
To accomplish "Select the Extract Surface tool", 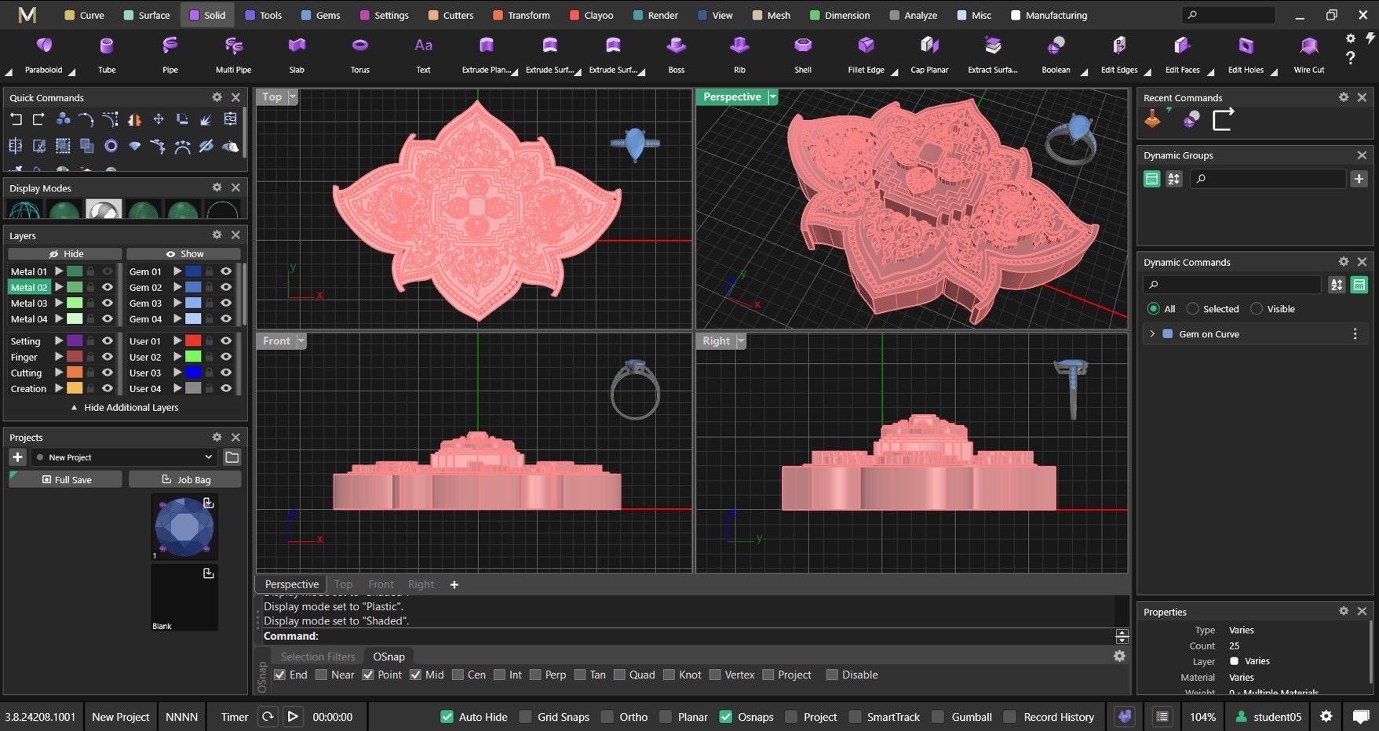I will click(x=993, y=54).
